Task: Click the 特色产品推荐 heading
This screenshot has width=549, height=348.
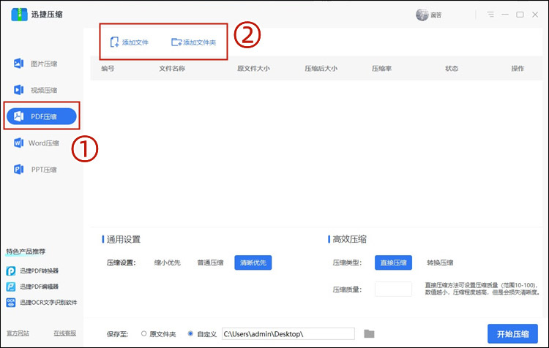Action: (26, 251)
